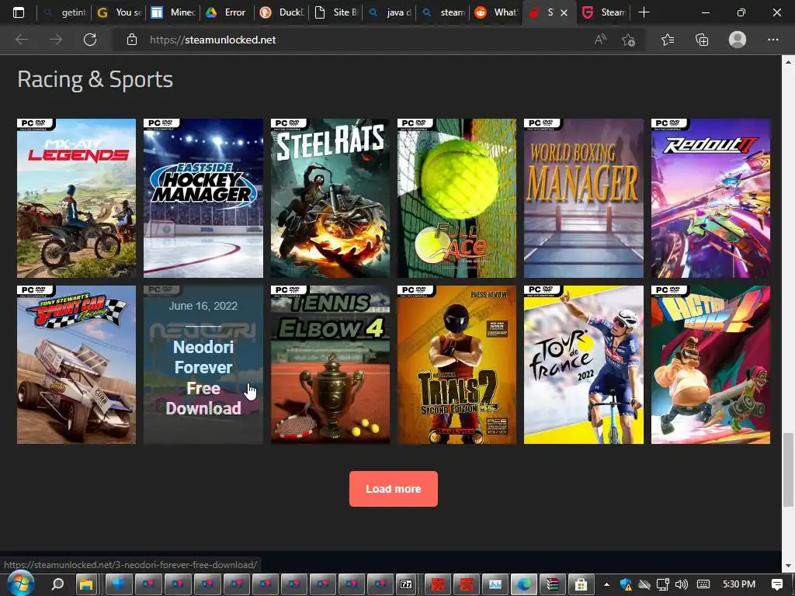Switch to the DuckDuckGo tab

[x=282, y=12]
